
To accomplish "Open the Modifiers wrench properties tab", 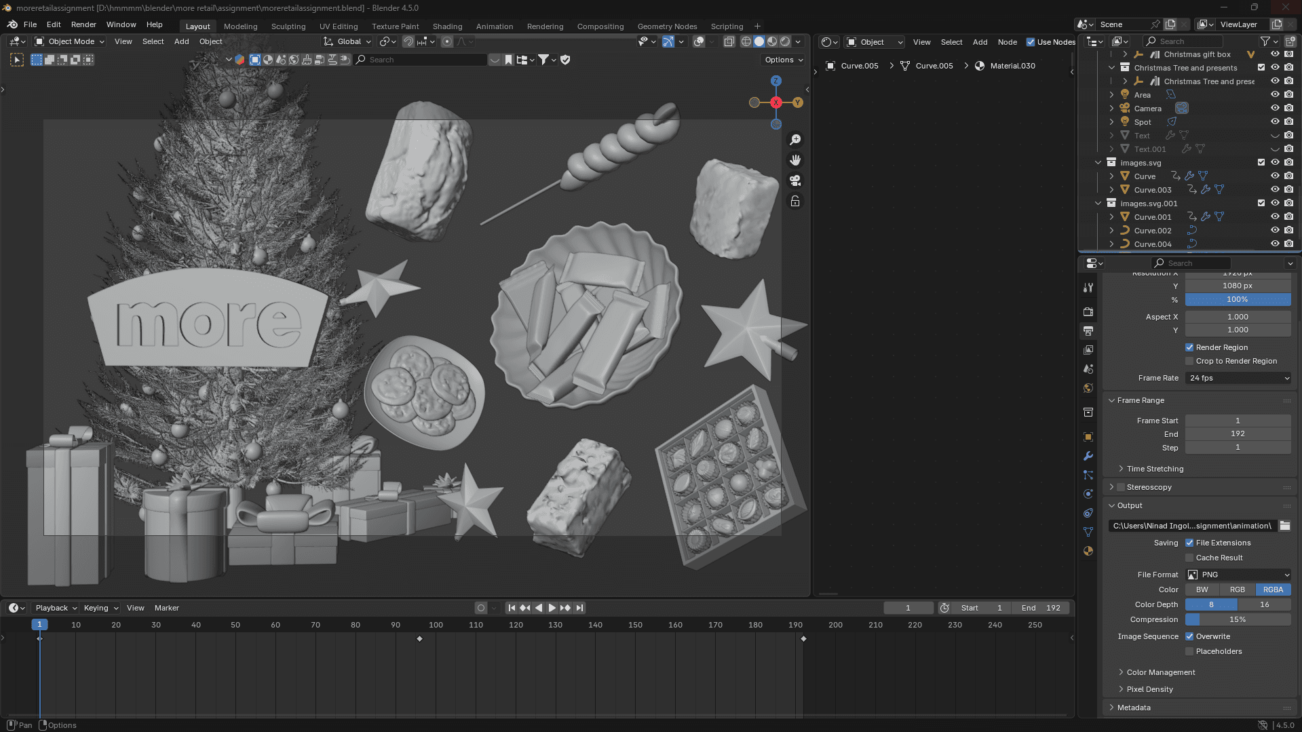I will [1088, 456].
